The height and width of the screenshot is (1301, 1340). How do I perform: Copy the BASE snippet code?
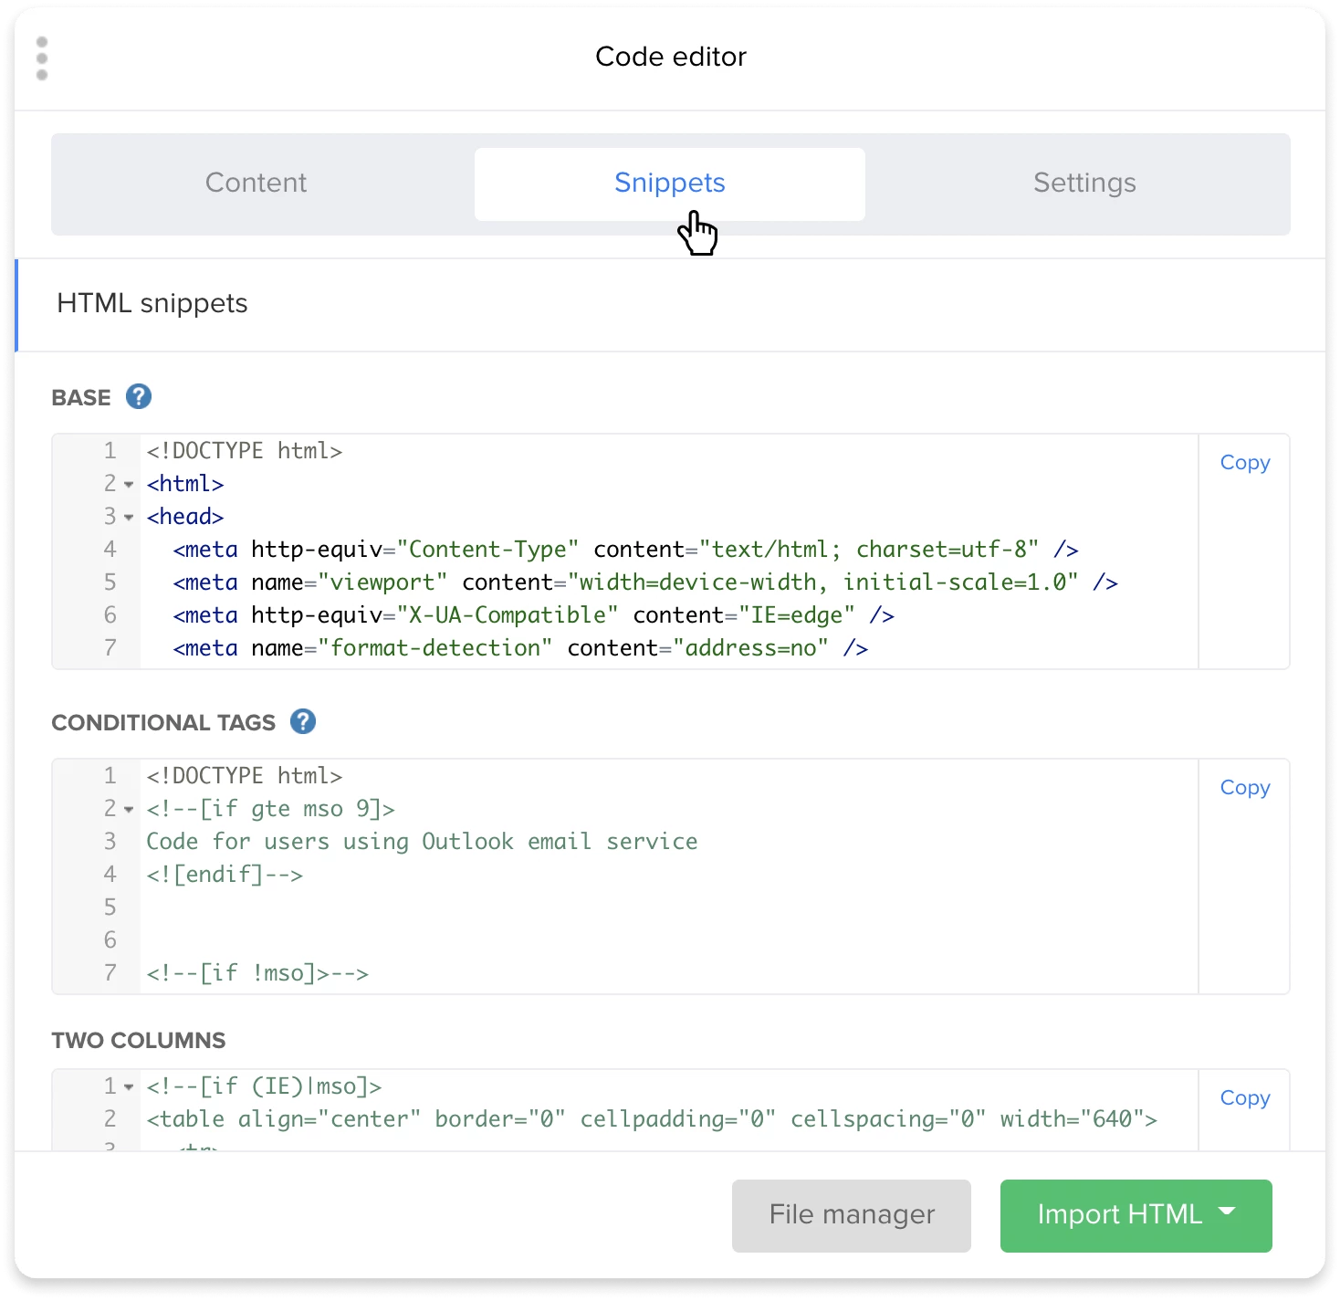[1244, 463]
